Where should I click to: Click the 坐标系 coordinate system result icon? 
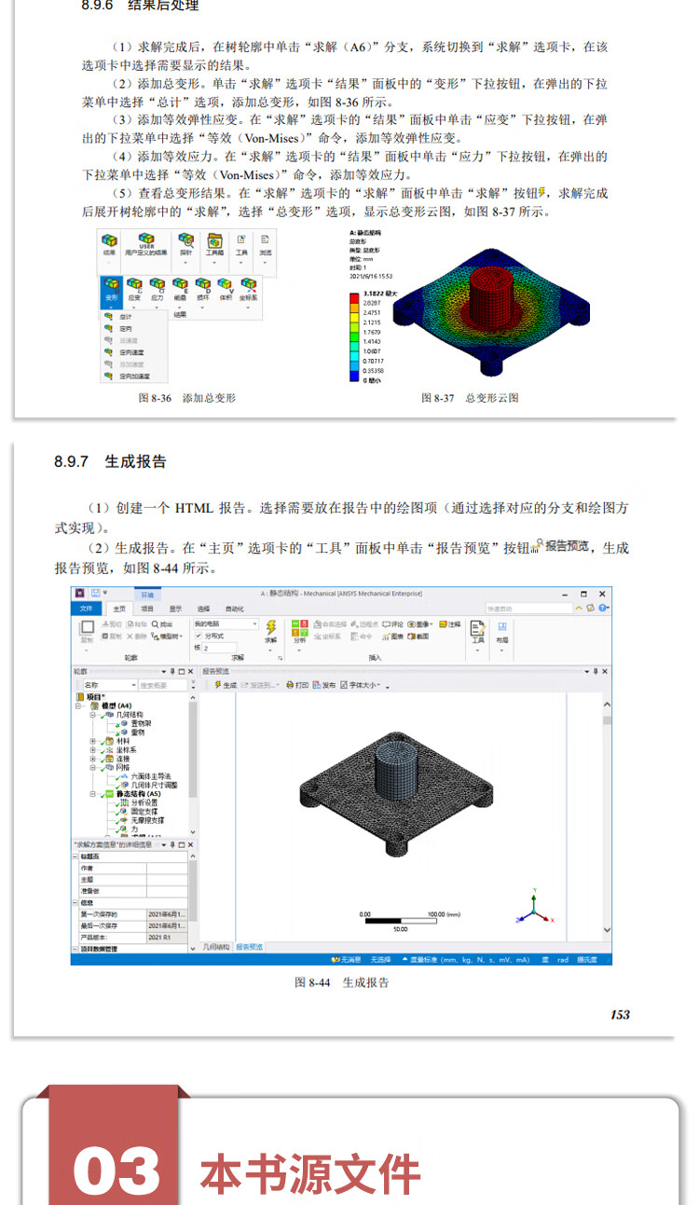click(248, 292)
